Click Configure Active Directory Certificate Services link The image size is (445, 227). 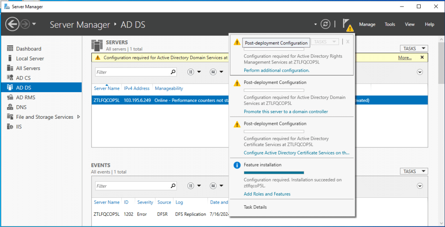pyautogui.click(x=296, y=153)
